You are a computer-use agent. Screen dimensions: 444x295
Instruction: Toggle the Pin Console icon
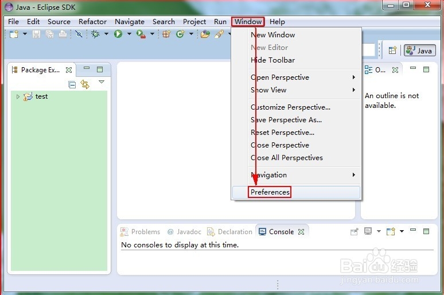pos(355,232)
